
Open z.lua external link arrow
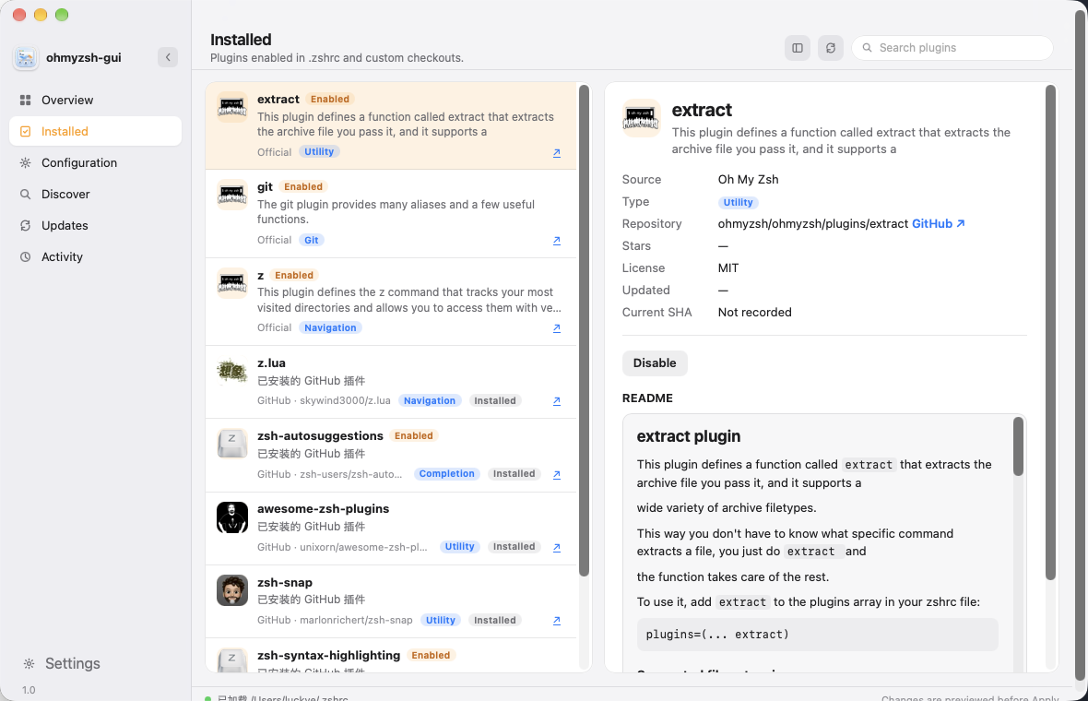tap(557, 401)
